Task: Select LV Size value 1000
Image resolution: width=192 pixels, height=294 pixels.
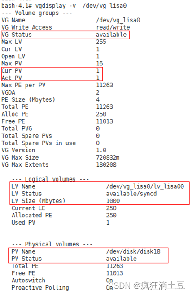Action: tap(113, 201)
